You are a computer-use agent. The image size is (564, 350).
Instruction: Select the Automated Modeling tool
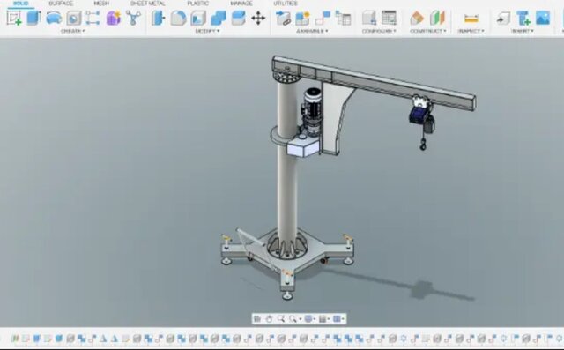pyautogui.click(x=133, y=18)
